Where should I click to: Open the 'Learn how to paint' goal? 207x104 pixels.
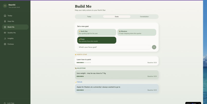click(117, 61)
